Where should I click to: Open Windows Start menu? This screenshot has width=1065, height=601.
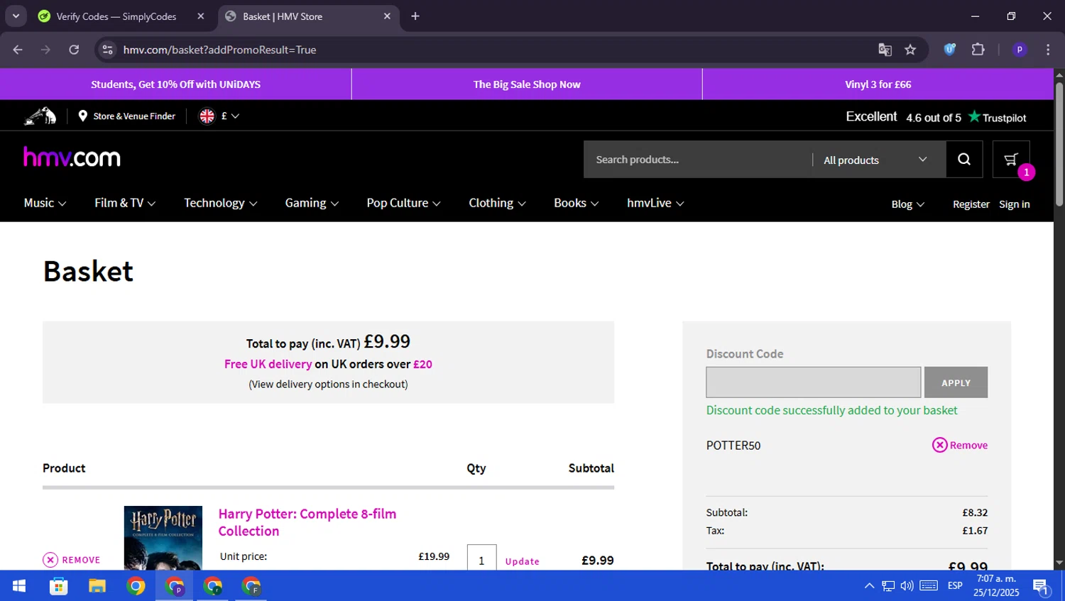(19, 586)
